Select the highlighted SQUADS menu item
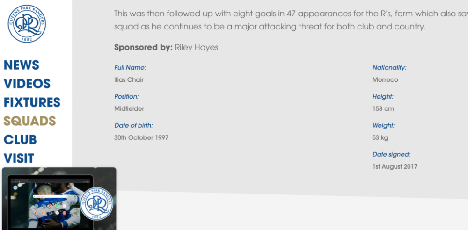This screenshot has height=230, width=468. tap(30, 121)
